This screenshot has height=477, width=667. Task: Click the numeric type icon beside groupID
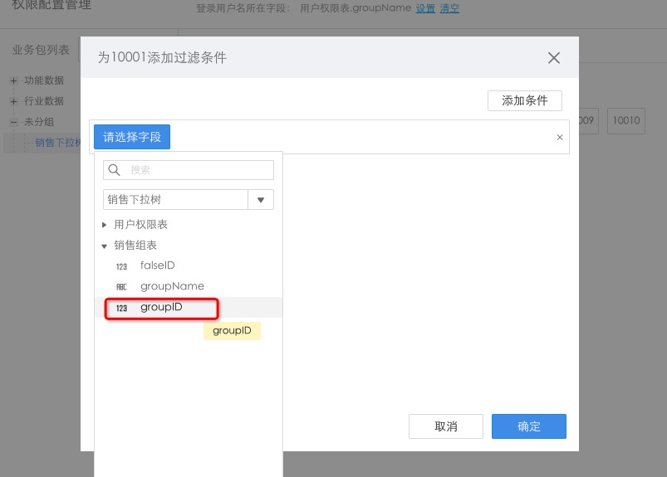click(121, 309)
